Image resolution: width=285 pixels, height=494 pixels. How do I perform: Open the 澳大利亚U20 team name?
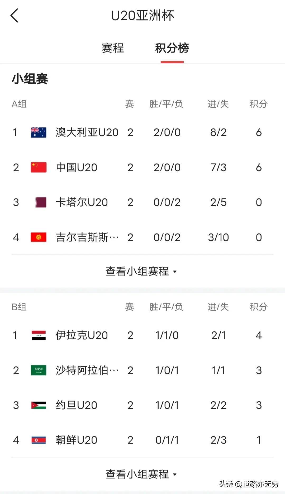pos(87,132)
